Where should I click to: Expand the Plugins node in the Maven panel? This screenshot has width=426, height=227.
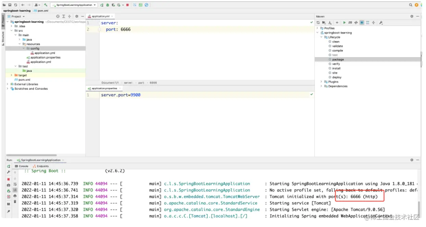tap(321, 81)
